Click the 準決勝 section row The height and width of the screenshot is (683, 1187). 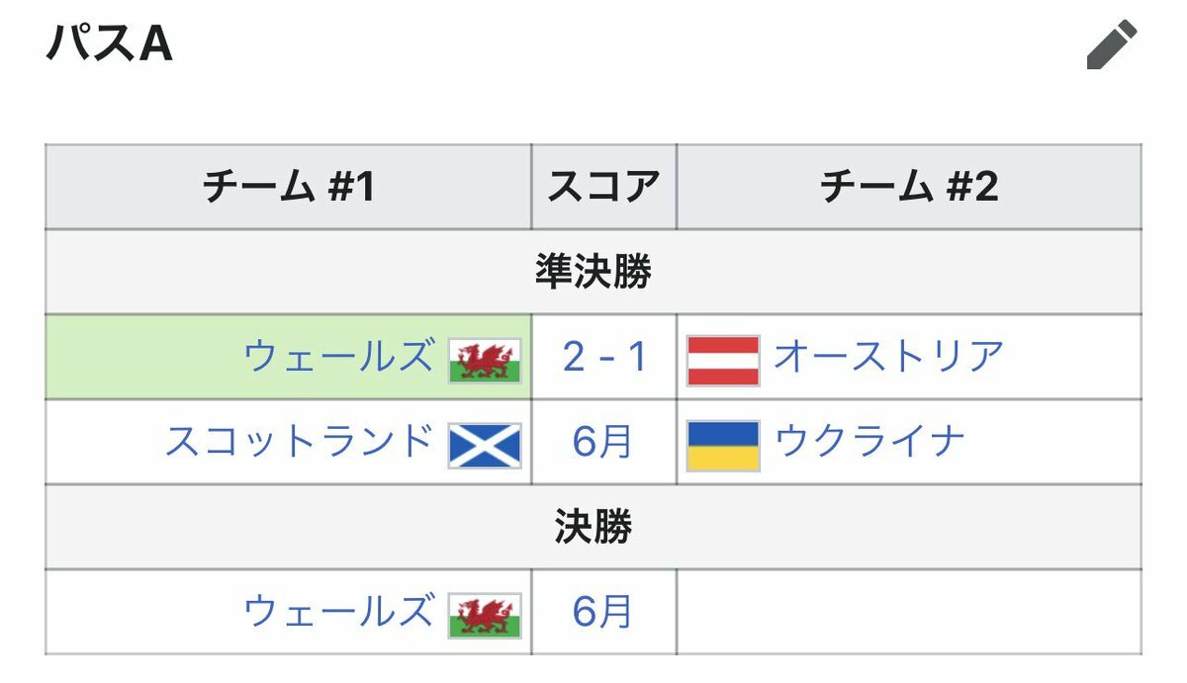click(x=593, y=272)
